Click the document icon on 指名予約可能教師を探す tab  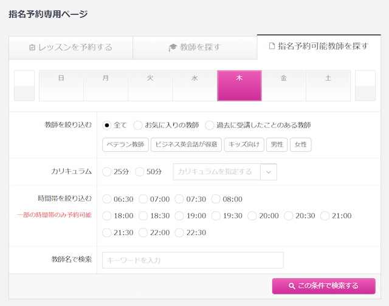pos(272,46)
